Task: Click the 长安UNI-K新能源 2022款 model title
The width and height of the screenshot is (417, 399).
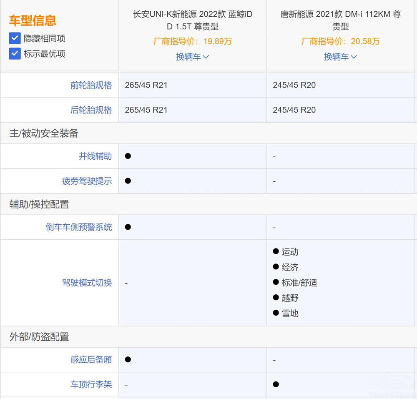Action: (192, 20)
